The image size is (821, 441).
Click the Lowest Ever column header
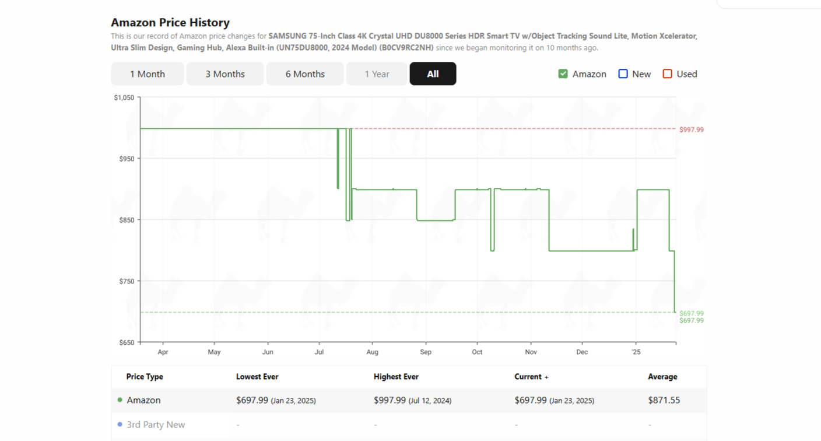257,377
